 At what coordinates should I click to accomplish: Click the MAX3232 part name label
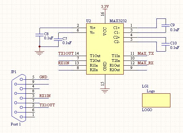(118, 21)
